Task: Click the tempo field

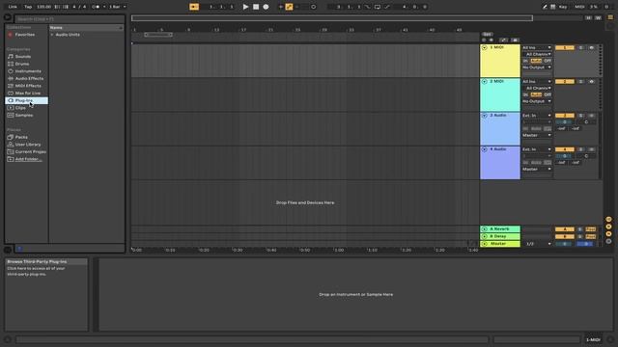Action: pyautogui.click(x=43, y=7)
